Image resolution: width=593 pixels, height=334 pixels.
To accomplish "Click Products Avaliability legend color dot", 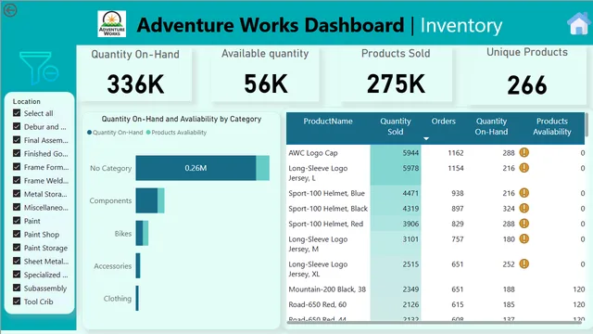I will pos(148,133).
